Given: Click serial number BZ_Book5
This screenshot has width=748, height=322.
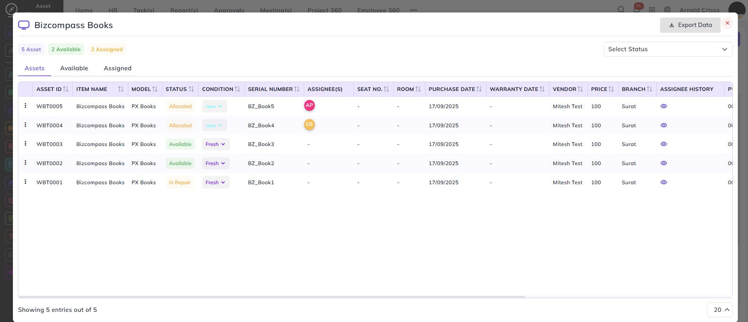Looking at the screenshot, I should [261, 106].
